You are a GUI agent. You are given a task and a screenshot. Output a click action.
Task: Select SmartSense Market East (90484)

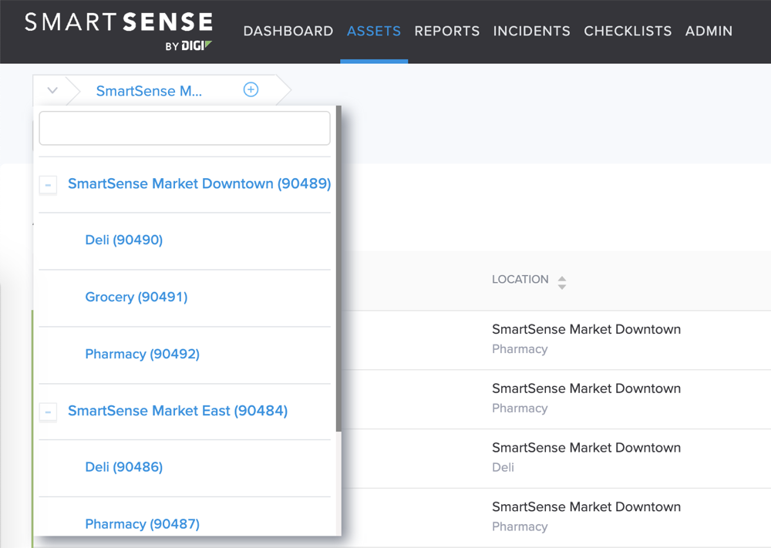pos(177,410)
